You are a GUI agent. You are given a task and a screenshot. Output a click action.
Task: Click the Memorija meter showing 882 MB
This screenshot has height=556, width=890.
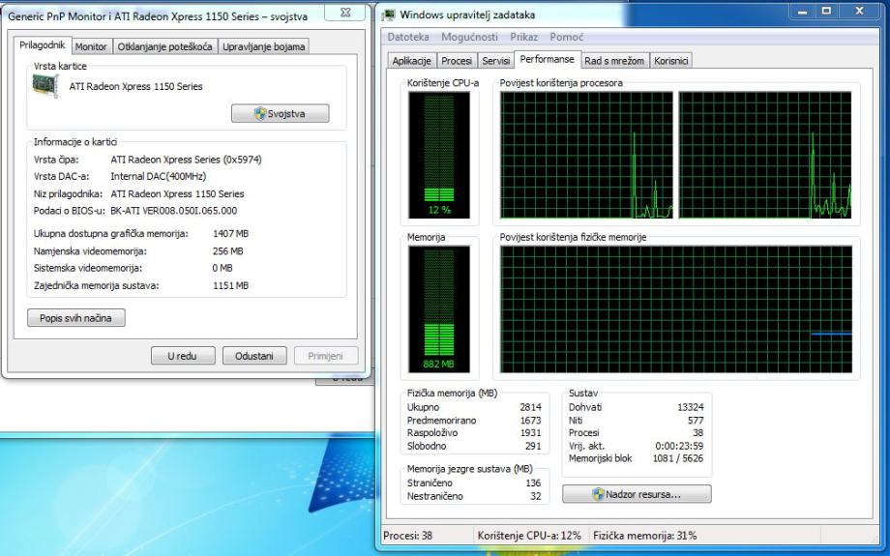(x=439, y=309)
